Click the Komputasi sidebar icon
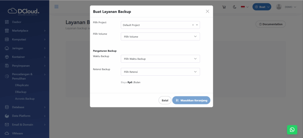Viewport: 303px width, 138px height. click(x=7, y=39)
